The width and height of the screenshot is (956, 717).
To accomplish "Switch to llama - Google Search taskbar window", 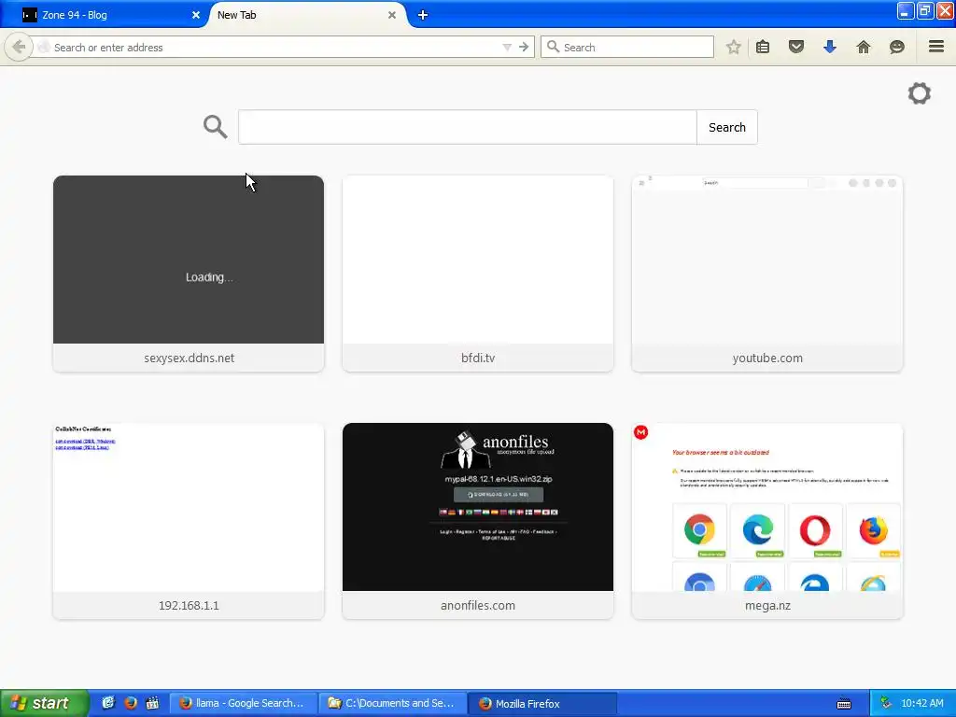I will click(244, 703).
